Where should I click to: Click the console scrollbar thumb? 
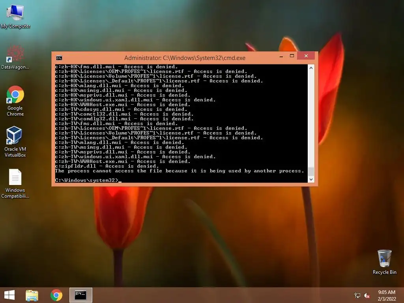click(x=311, y=171)
